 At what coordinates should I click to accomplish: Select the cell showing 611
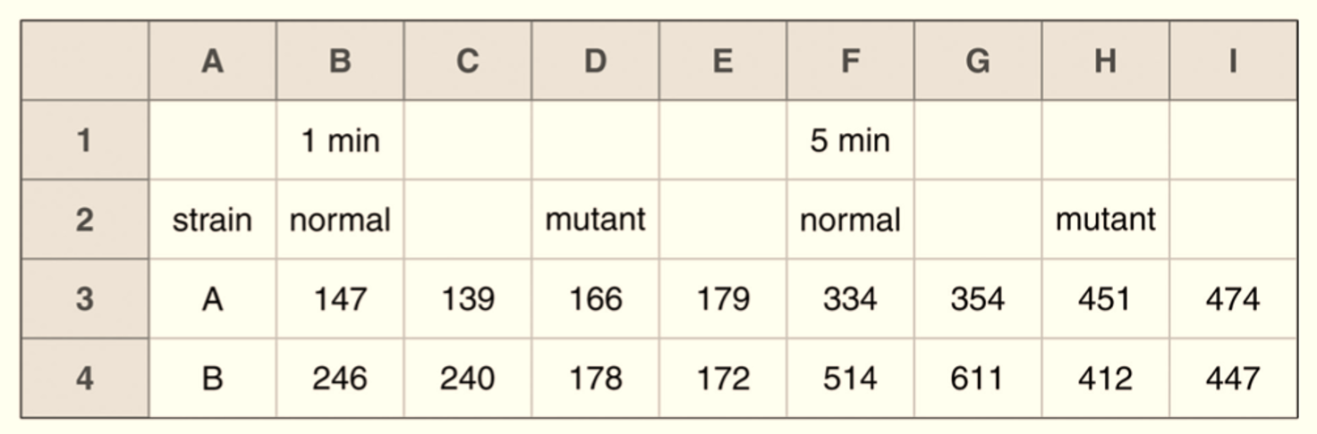tap(977, 378)
